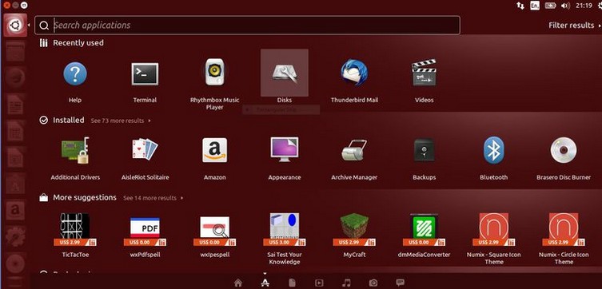Screen dimensions: 602x289
Task: Open the Amazon launcher icon in the dock
Action: click(15, 211)
